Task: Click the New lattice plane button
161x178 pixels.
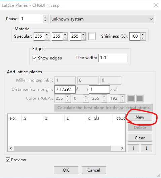Action: point(140,117)
